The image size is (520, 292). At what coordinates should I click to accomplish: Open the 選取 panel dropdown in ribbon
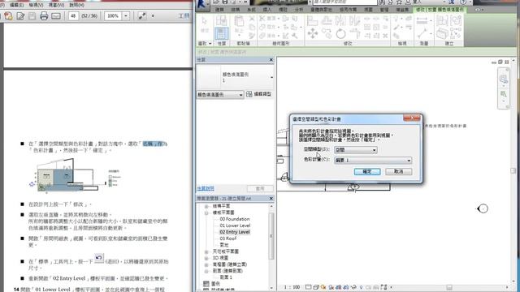click(205, 43)
